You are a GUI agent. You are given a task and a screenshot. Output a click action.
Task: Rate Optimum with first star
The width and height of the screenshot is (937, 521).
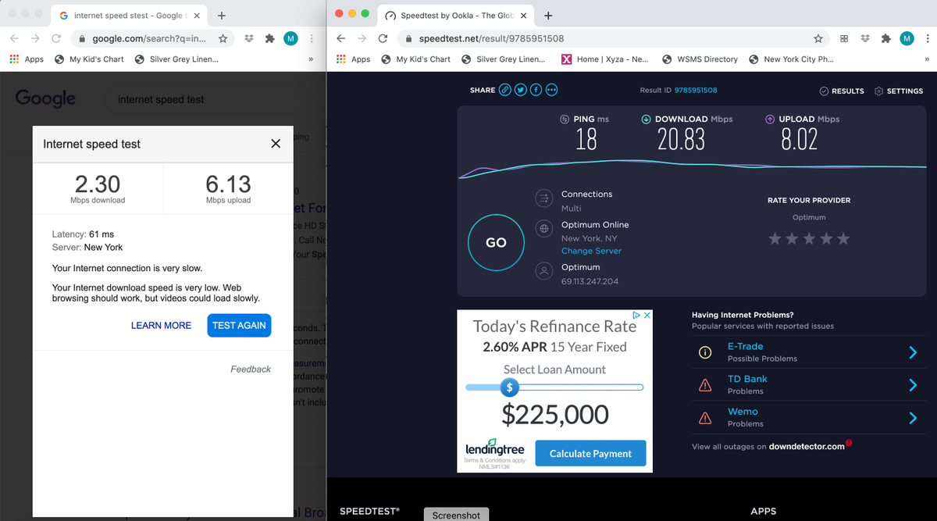[775, 239]
